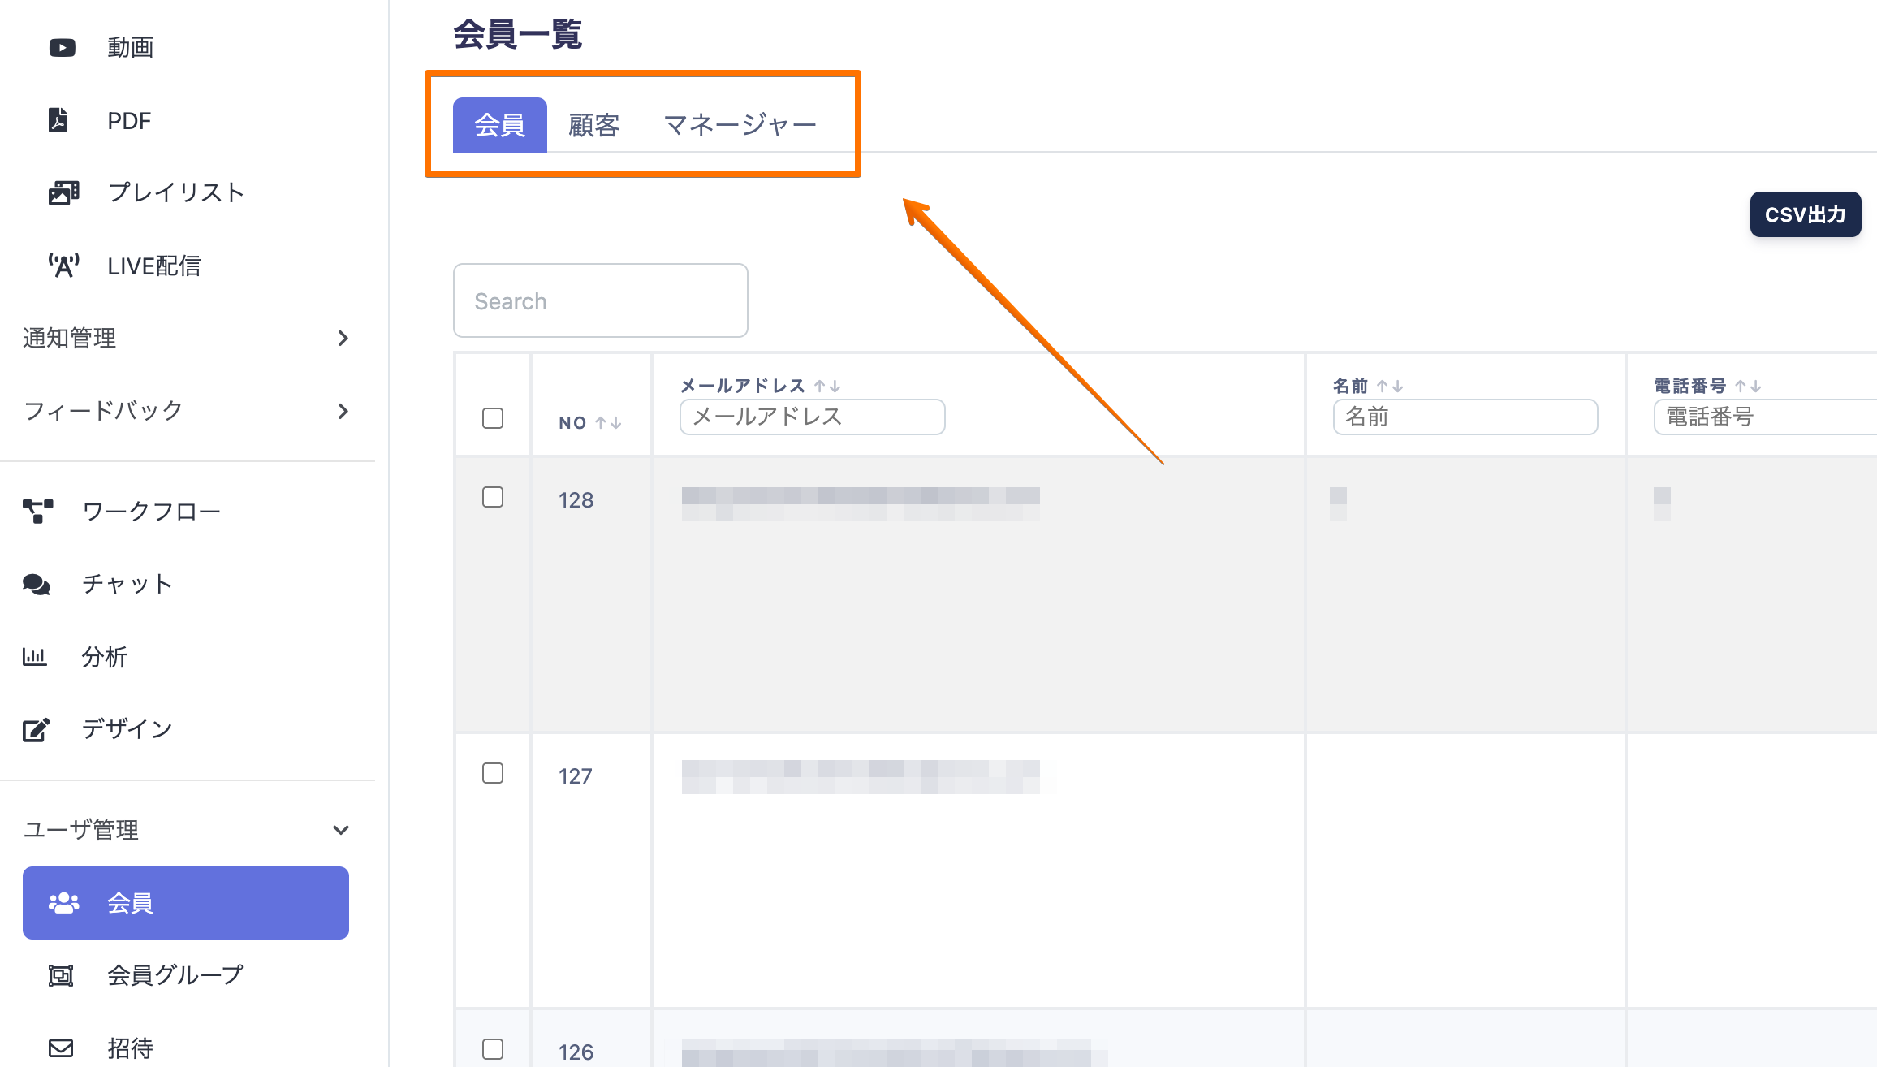The image size is (1877, 1067).
Task: Click the analytics (分析) bar chart icon
Action: [x=35, y=656]
